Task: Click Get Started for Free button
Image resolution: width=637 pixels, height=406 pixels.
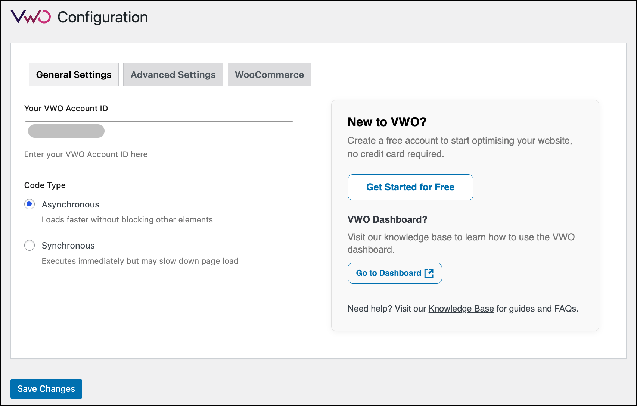Action: coord(410,187)
